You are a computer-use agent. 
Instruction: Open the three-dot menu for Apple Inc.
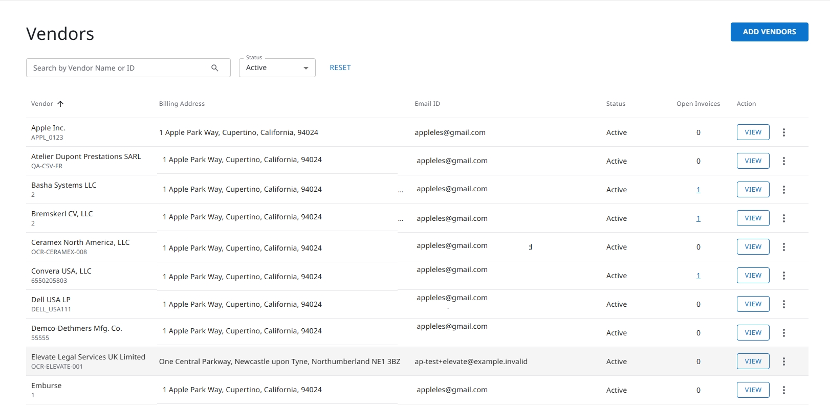point(783,132)
